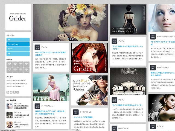Image resolution: width=175 pixels, height=131 pixels.
Task: Open post フォントサイズ変更機能
Action: (x=83, y=117)
